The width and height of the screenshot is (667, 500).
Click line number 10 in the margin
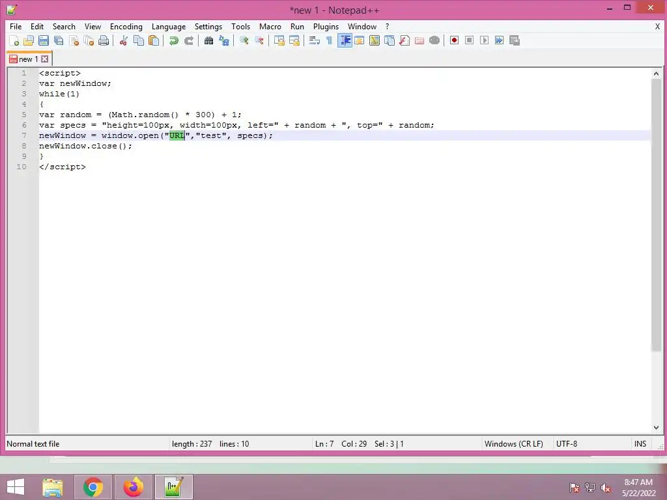[21, 167]
